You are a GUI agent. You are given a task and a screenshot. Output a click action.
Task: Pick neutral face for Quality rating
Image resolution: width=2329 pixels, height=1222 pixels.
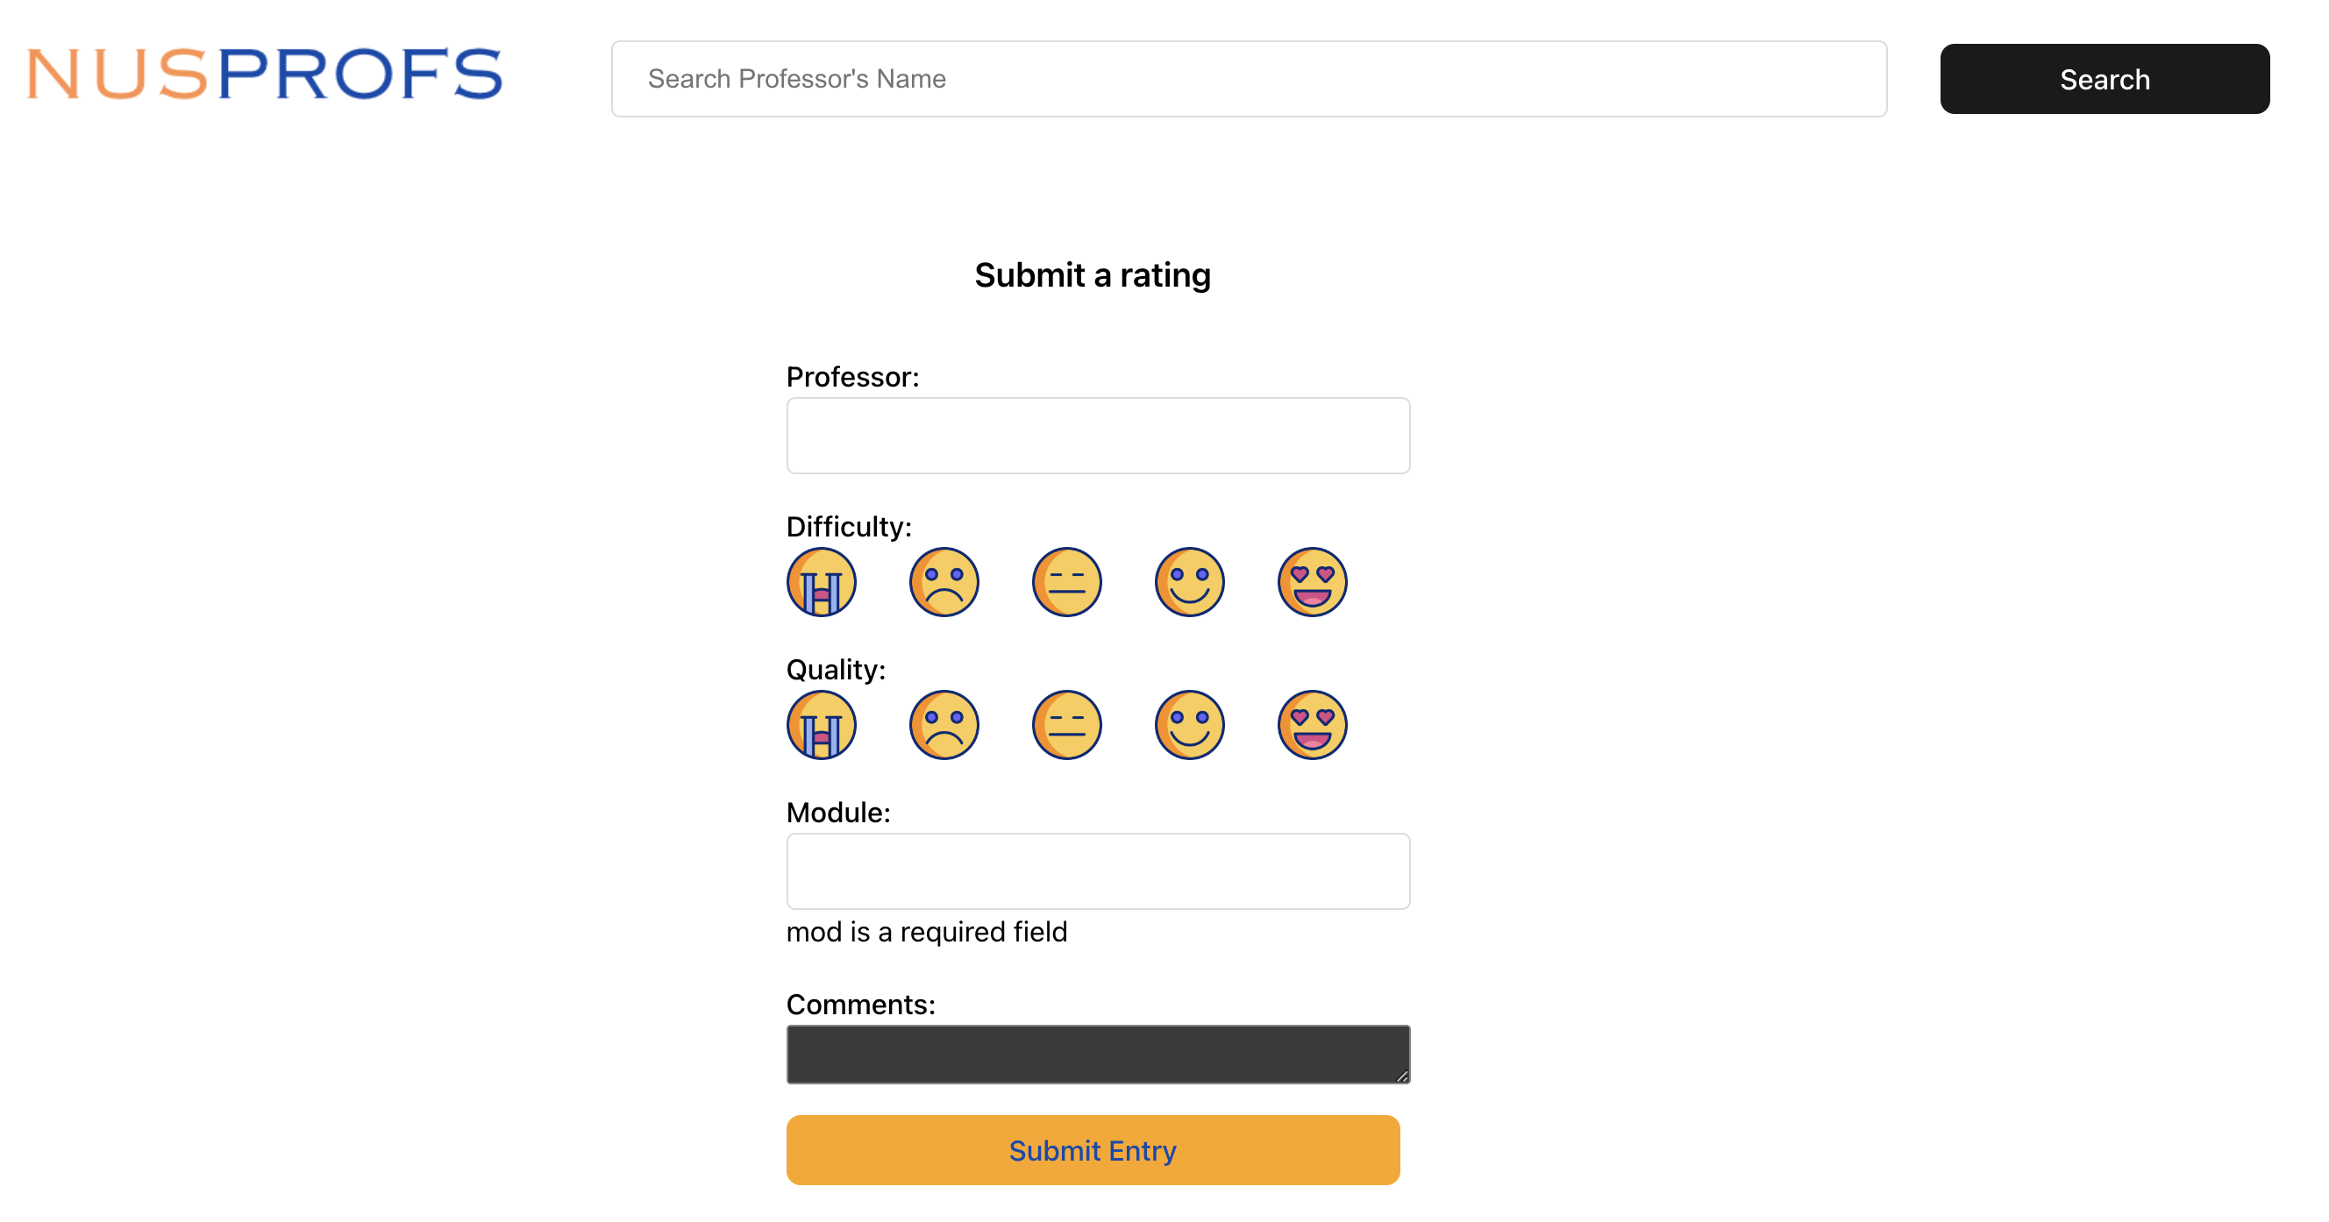1067,725
